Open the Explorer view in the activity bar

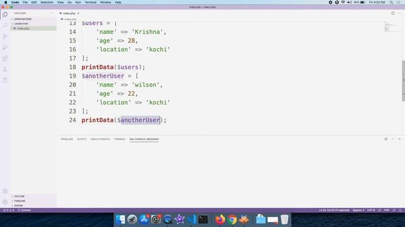pyautogui.click(x=5, y=15)
